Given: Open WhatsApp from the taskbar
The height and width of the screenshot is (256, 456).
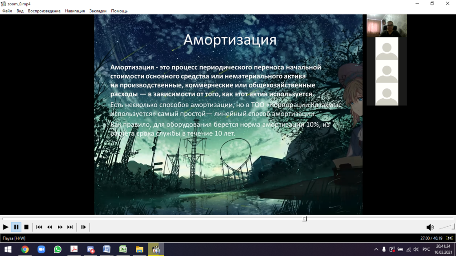Looking at the screenshot, I should point(57,249).
